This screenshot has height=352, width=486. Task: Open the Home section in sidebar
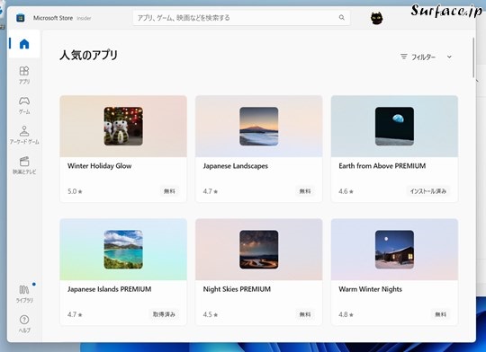pyautogui.click(x=24, y=44)
